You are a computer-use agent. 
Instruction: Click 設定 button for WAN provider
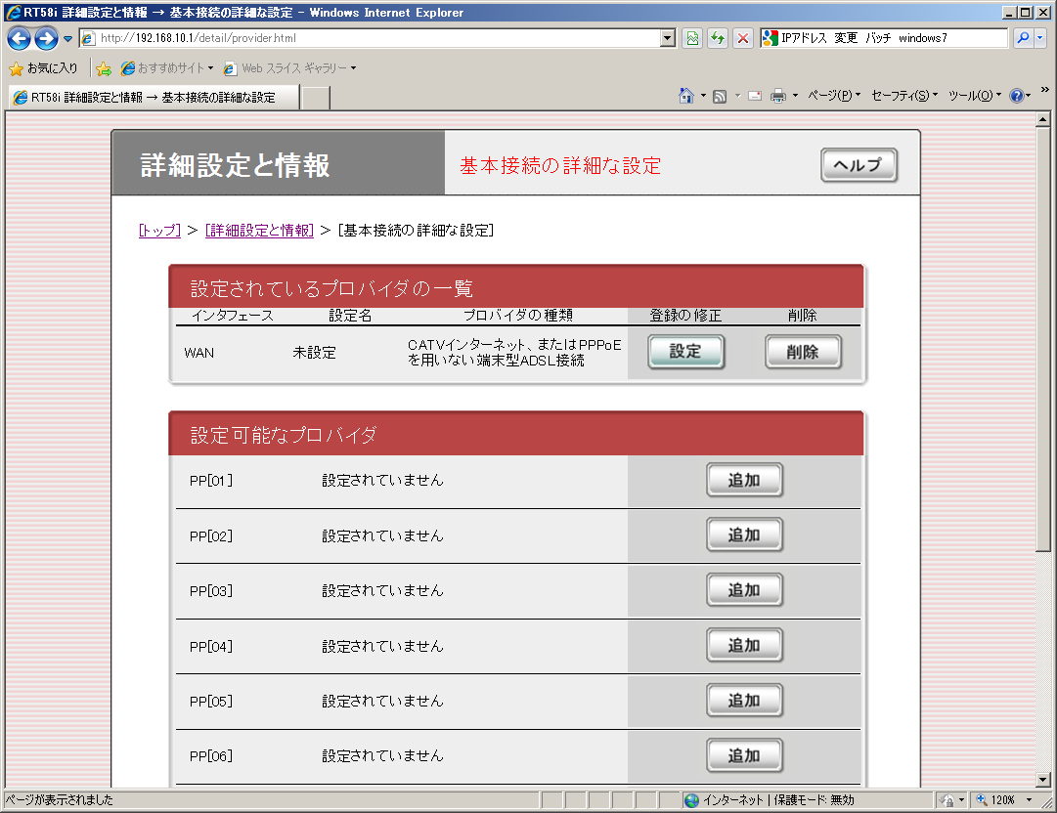[x=685, y=352]
